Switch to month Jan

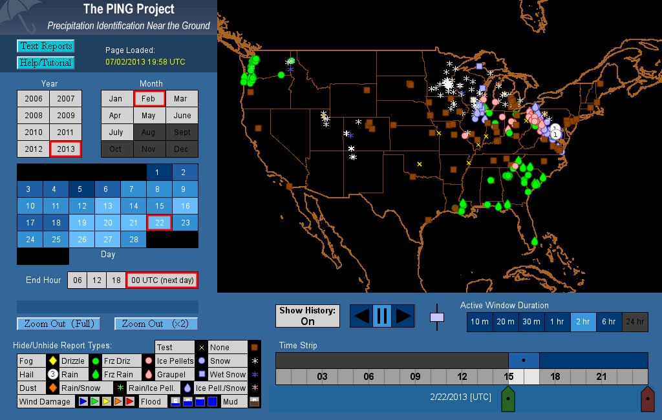(x=116, y=99)
